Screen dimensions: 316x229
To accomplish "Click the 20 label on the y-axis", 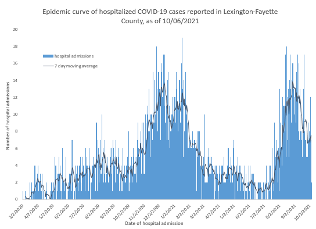I will point(15,30).
